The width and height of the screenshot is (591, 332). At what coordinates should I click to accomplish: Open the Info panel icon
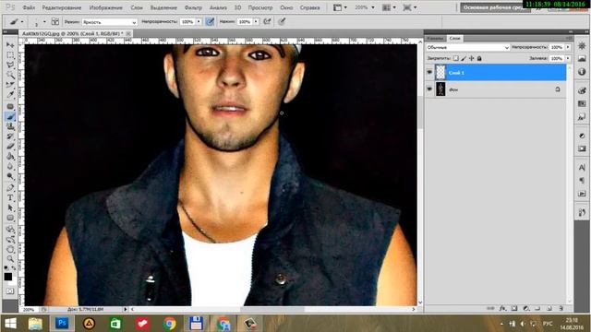[582, 72]
